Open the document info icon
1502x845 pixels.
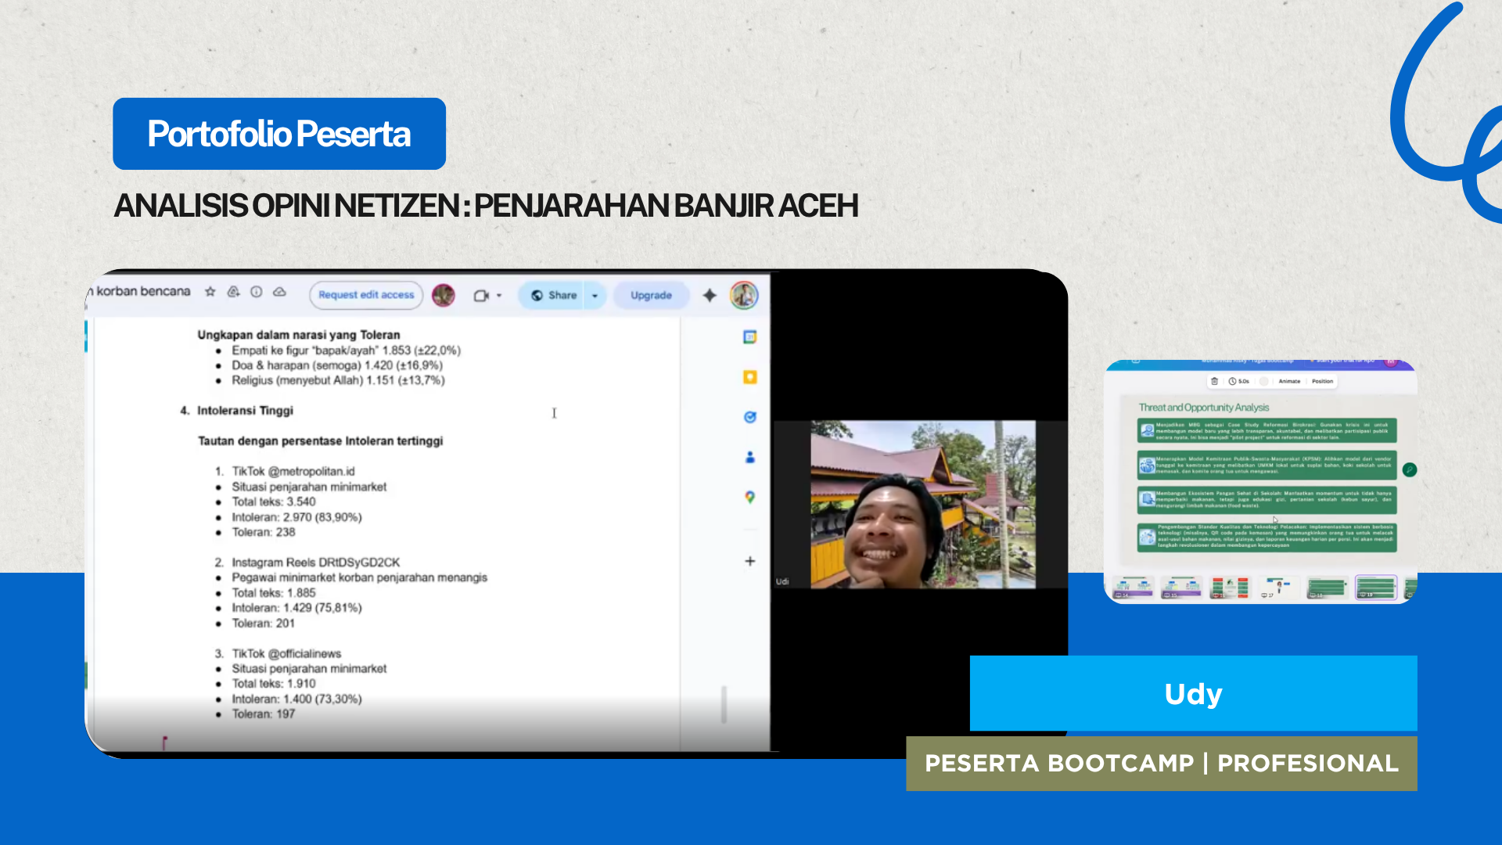256,292
